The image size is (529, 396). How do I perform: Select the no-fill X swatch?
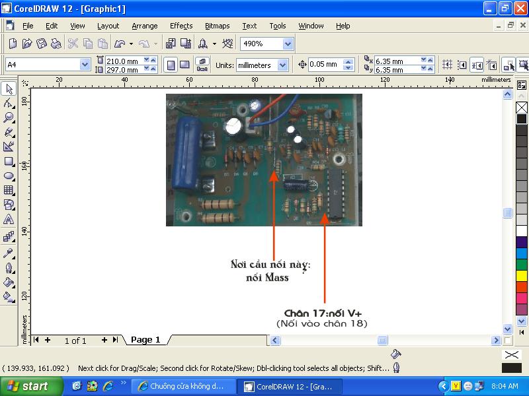click(x=522, y=108)
